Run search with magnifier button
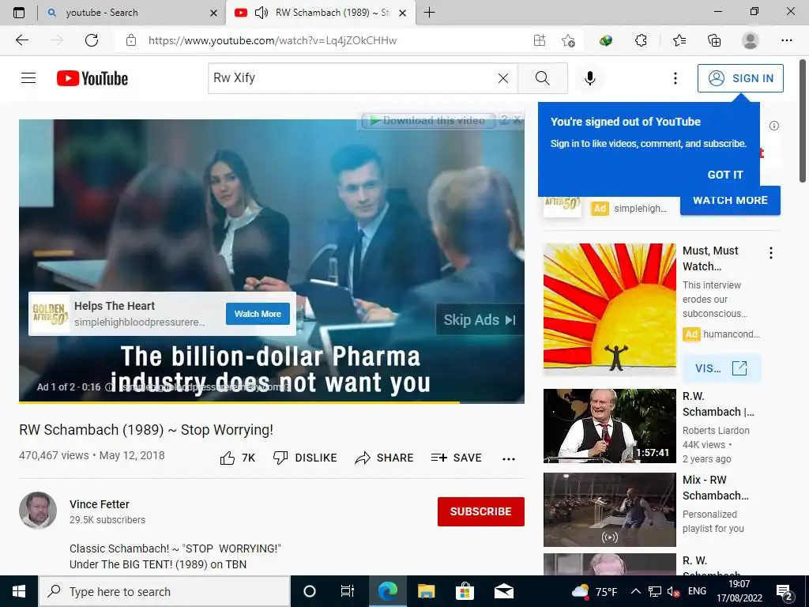 point(542,78)
